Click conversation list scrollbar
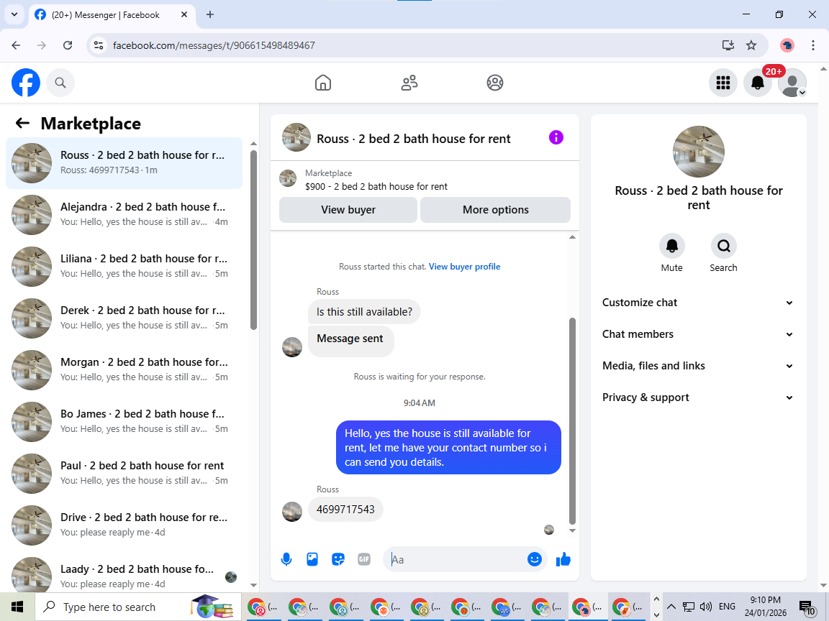829x621 pixels. click(x=253, y=240)
